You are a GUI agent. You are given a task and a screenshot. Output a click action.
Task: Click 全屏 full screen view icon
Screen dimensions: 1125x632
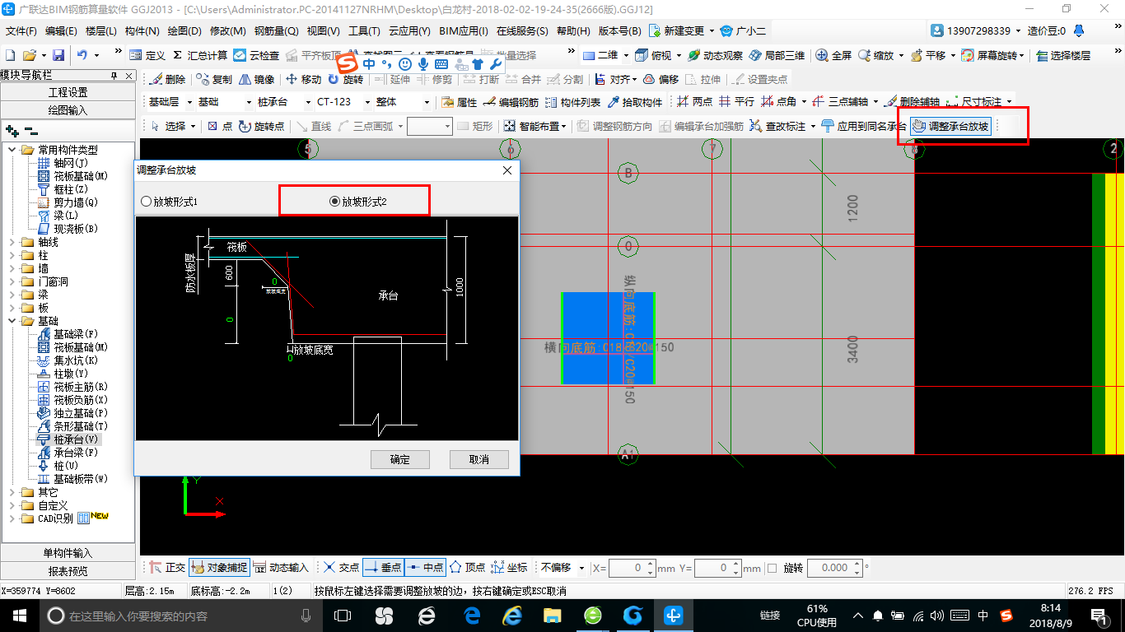(x=834, y=55)
